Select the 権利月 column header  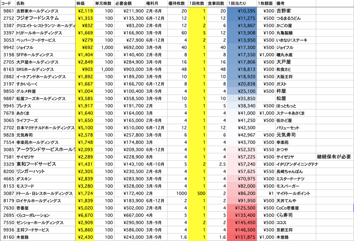tap(156, 3)
